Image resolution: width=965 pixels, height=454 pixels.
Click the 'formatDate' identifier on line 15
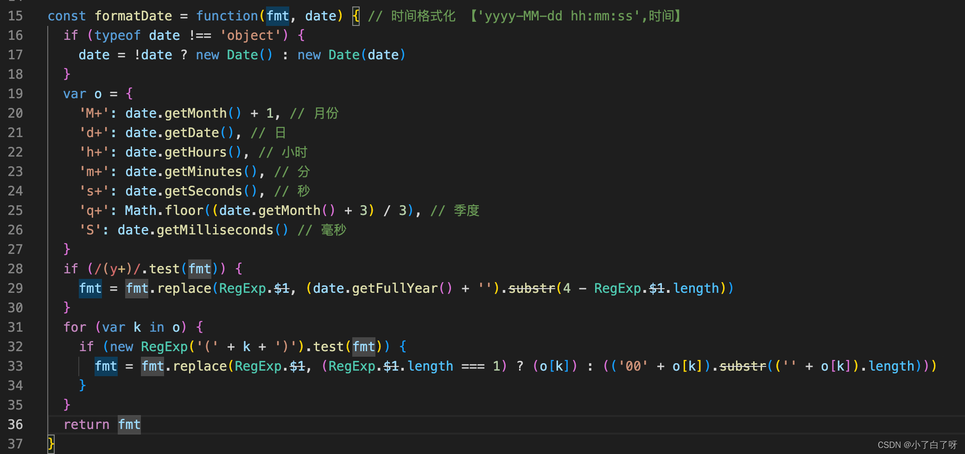click(133, 16)
